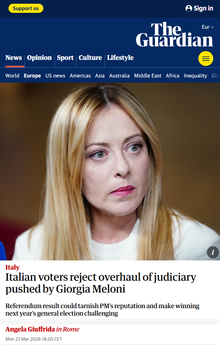This screenshot has width=220, height=346.
Task: Select the Culture section tab
Action: pos(90,57)
